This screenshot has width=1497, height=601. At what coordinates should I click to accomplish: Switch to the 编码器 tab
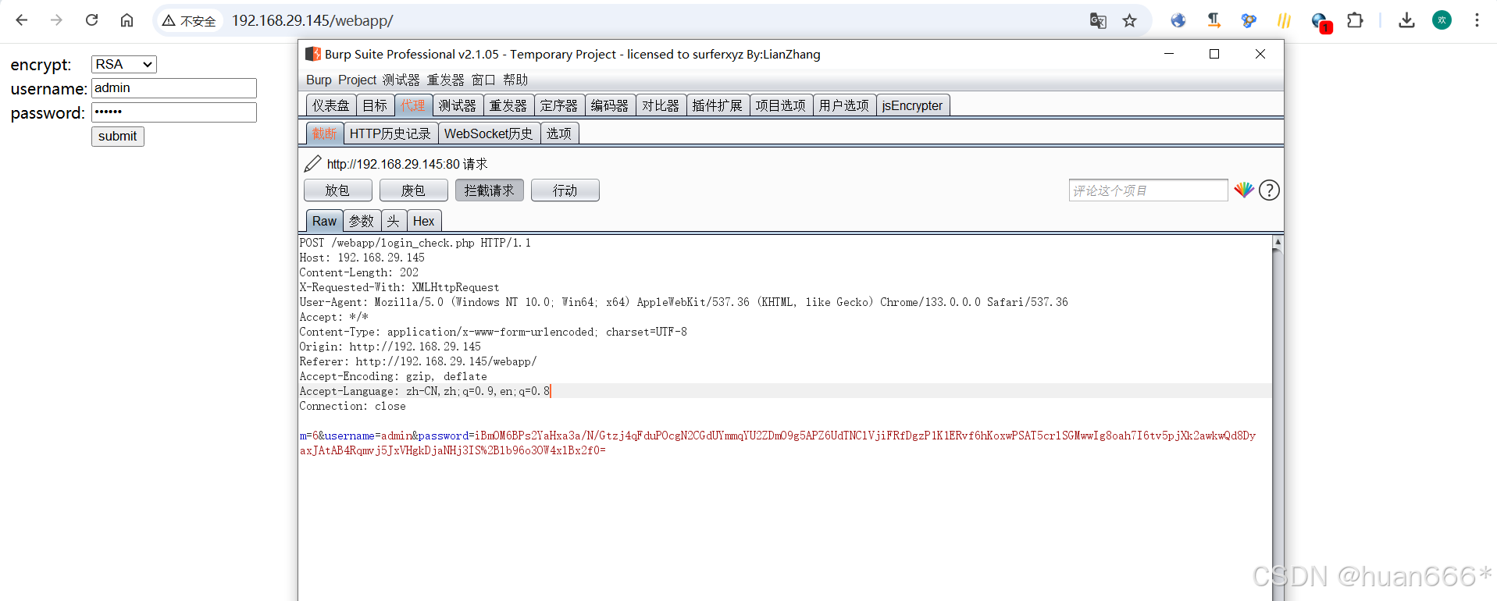pyautogui.click(x=610, y=105)
